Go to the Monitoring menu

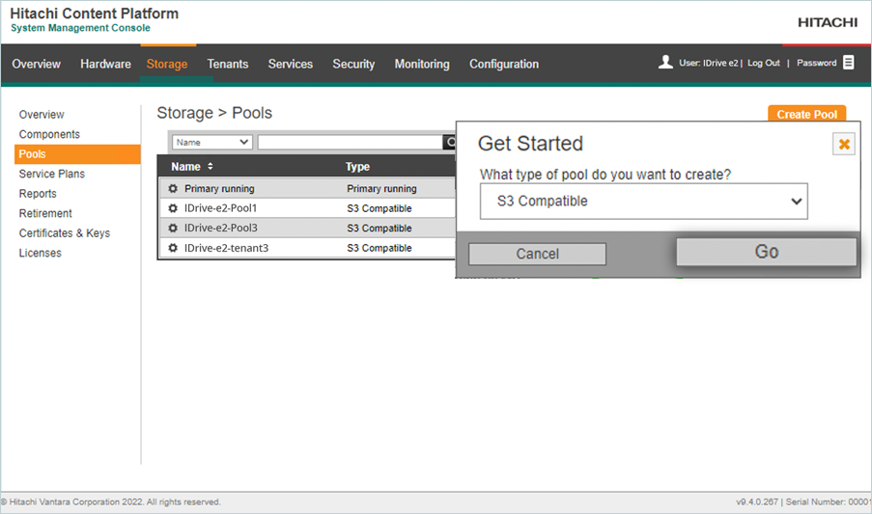(x=422, y=64)
